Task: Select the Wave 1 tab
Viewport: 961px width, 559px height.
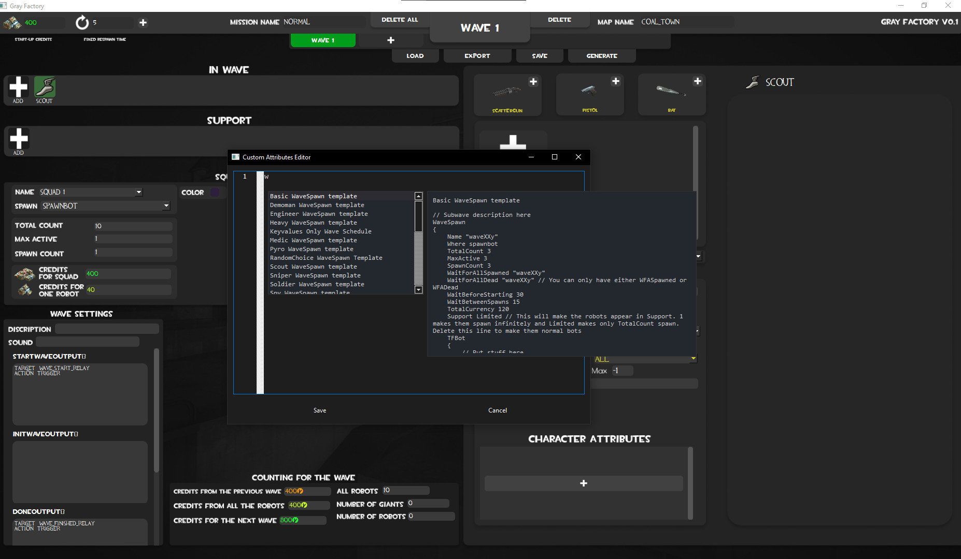Action: pyautogui.click(x=323, y=40)
